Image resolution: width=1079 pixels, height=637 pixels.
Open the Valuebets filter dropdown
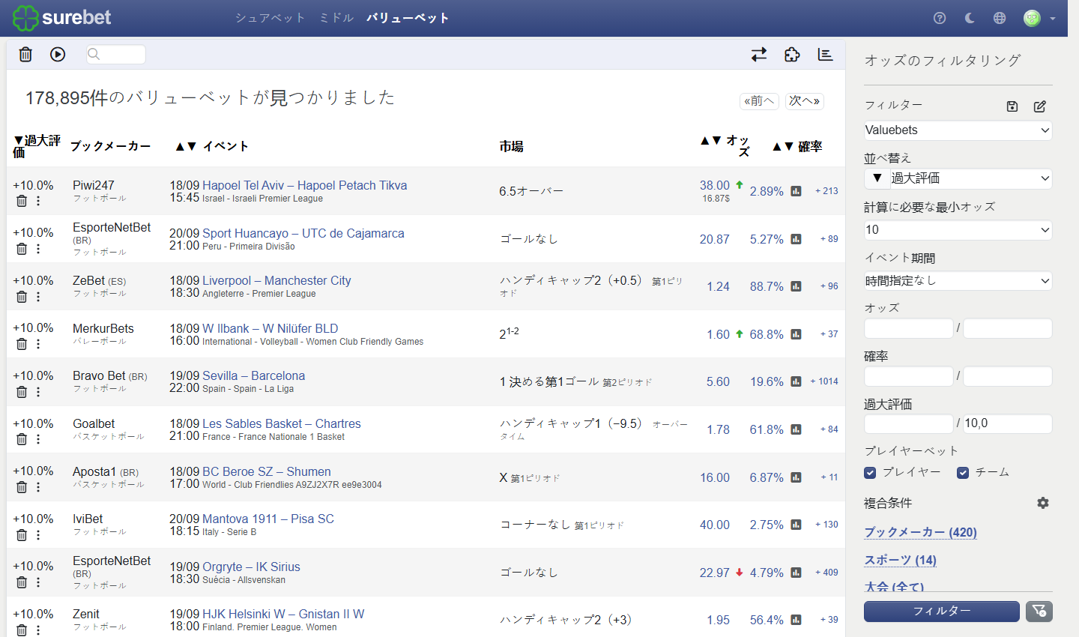[x=958, y=130]
